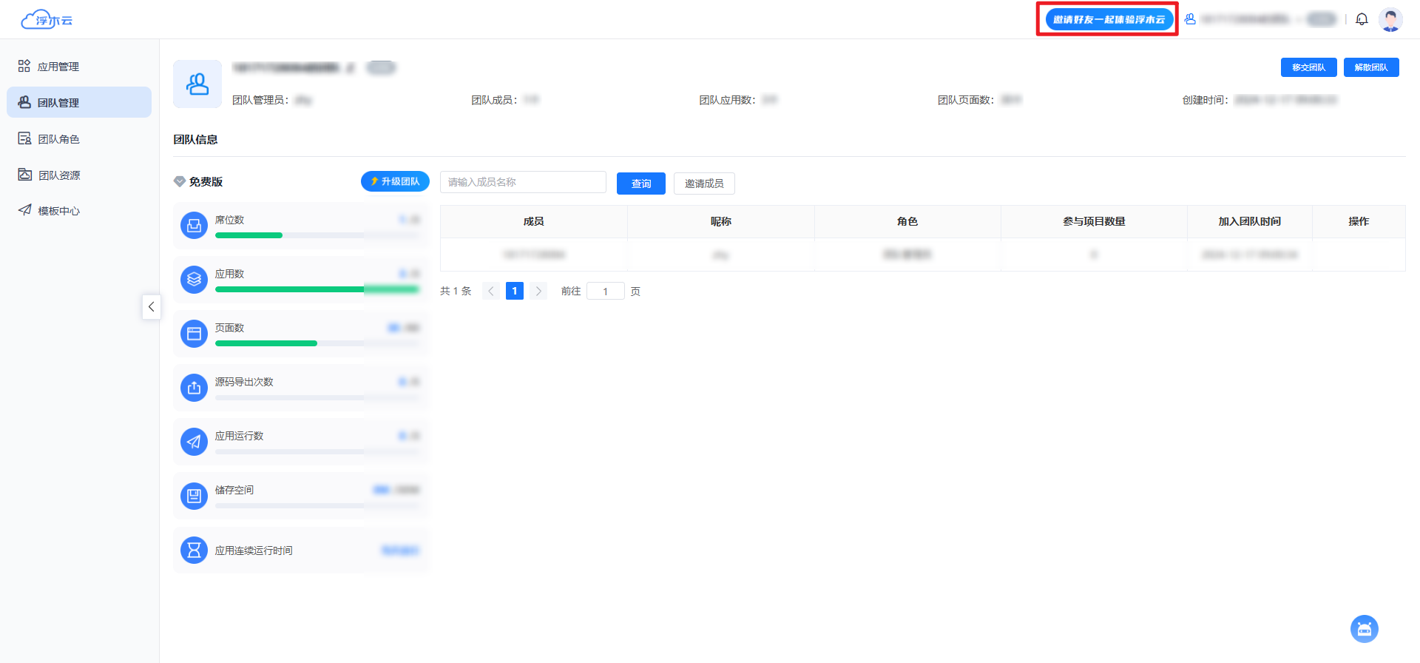Viewport: 1420px width, 663px height.
Task: Click the source export (源码导出次数) icon
Action: pyautogui.click(x=194, y=388)
